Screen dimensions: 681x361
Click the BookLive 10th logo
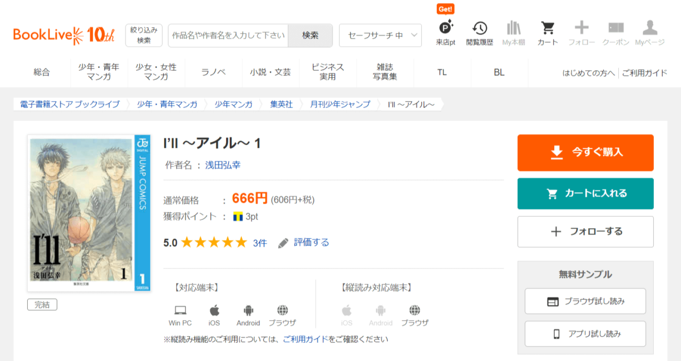tap(64, 35)
